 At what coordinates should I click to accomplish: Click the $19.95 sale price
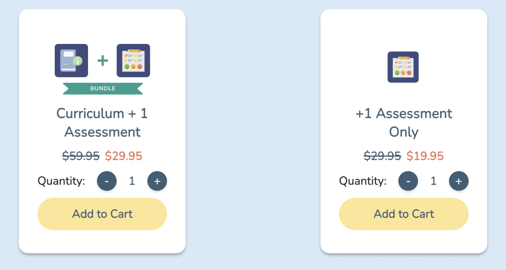click(x=425, y=156)
